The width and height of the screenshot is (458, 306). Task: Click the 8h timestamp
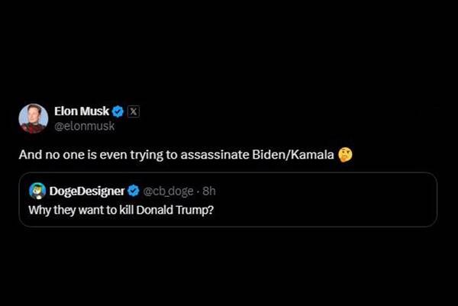[208, 191]
